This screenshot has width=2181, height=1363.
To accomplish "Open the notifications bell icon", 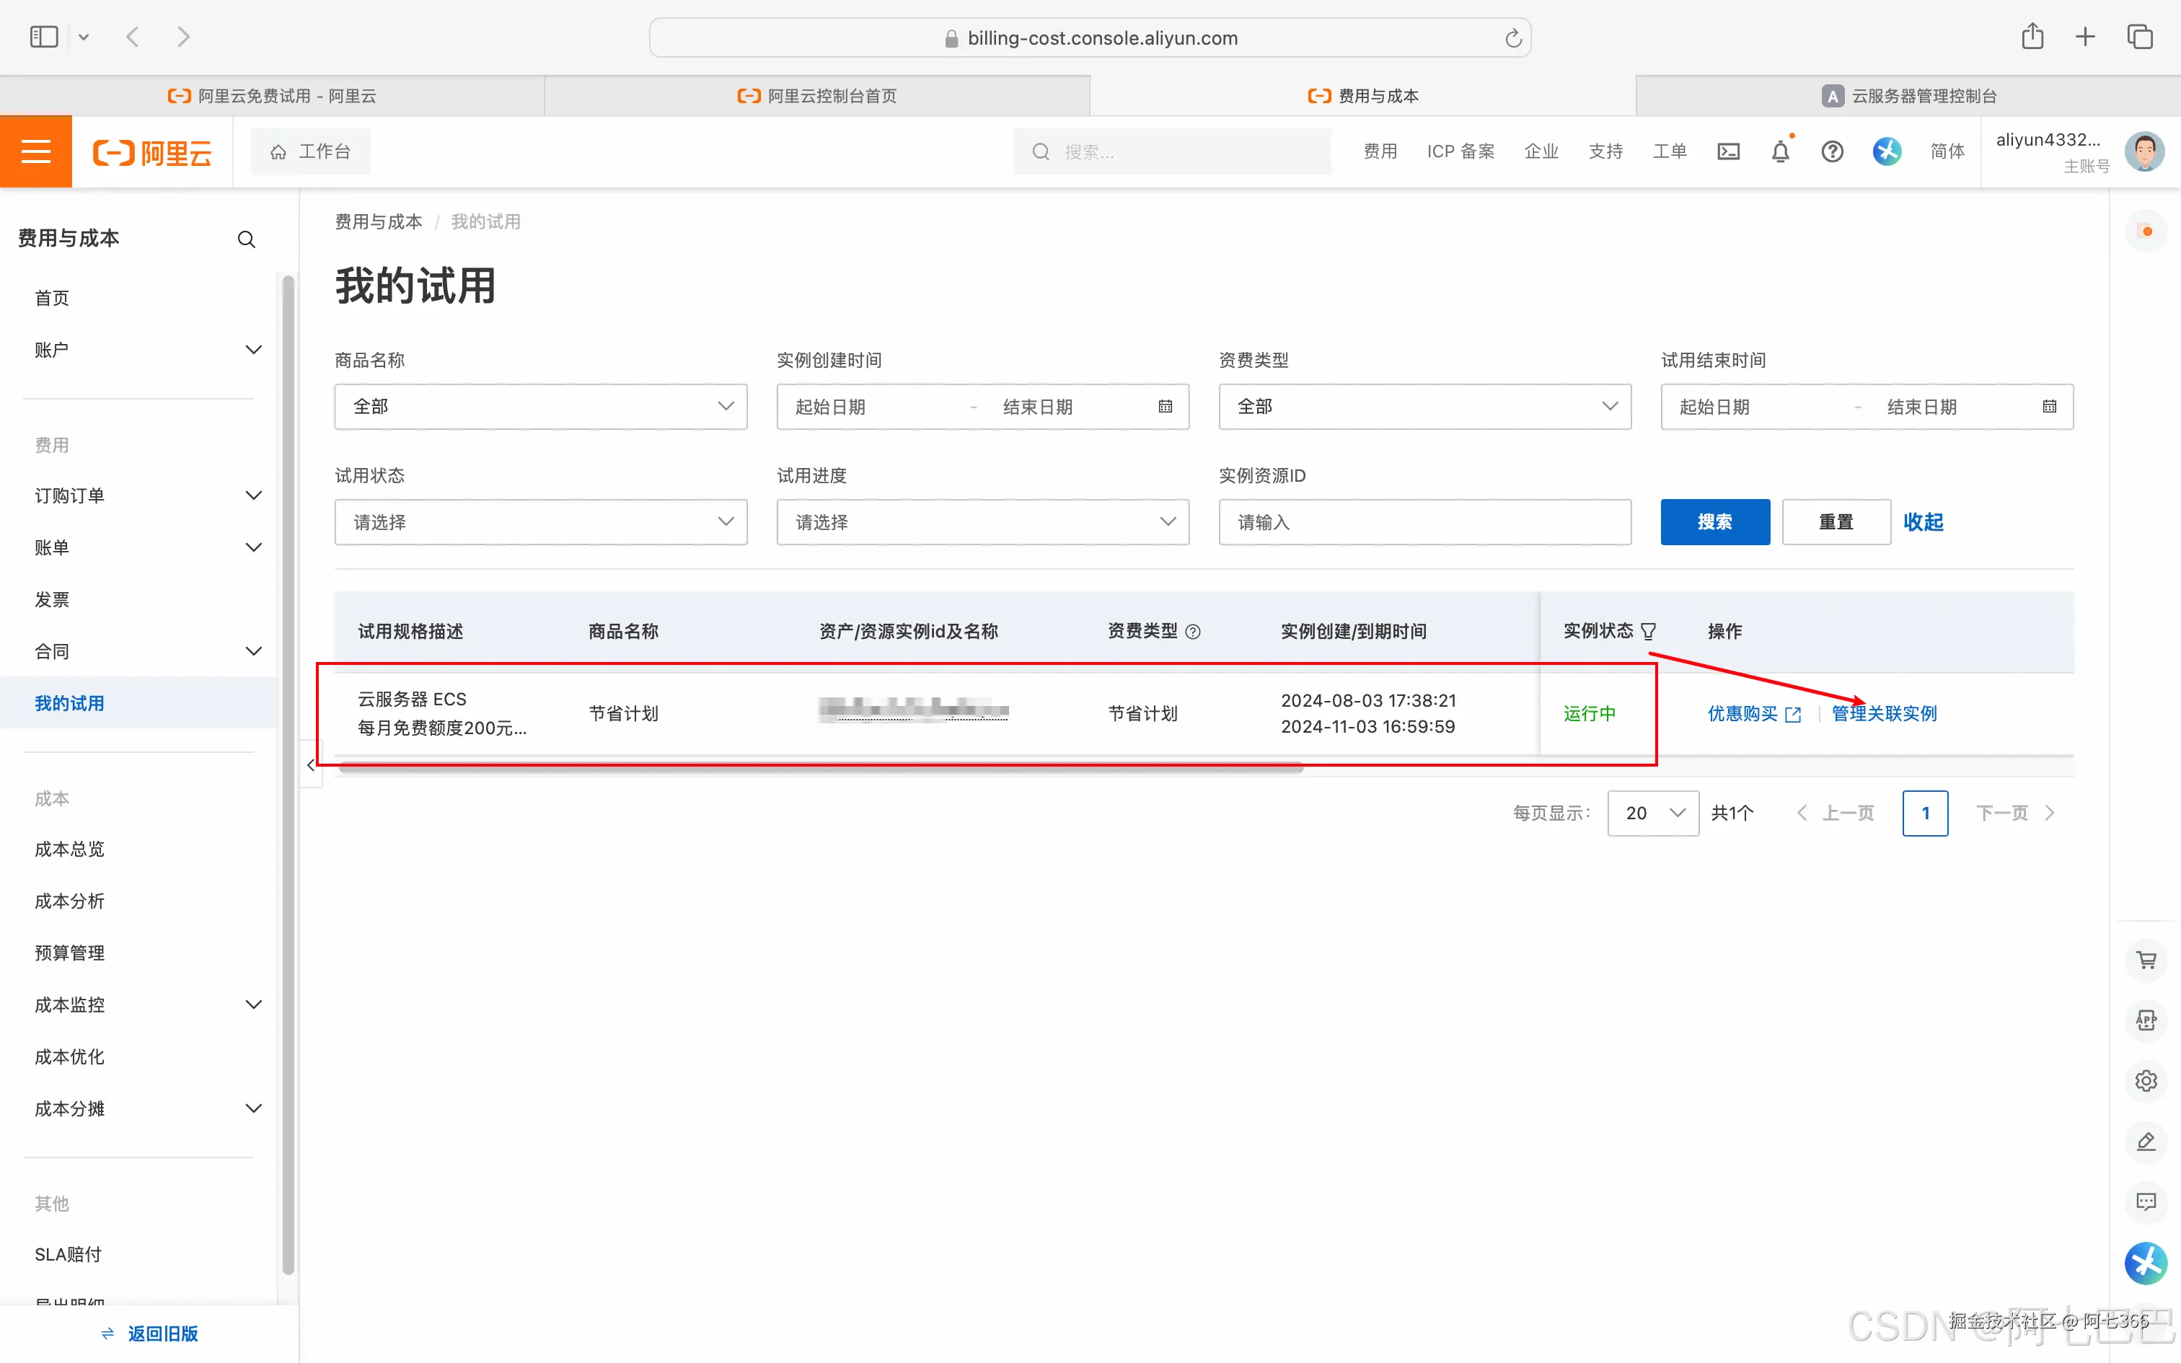I will pyautogui.click(x=1780, y=151).
